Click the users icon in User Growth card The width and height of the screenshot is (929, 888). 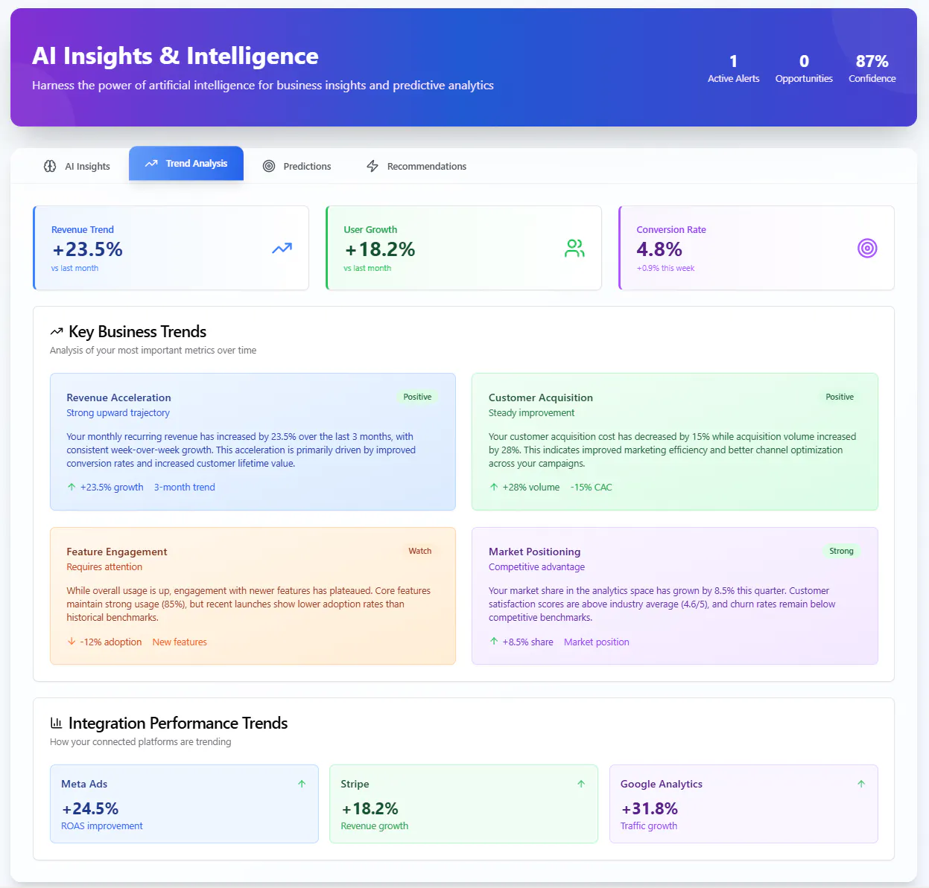[574, 248]
